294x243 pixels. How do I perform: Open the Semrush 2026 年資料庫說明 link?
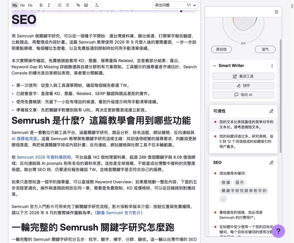tap(44, 157)
